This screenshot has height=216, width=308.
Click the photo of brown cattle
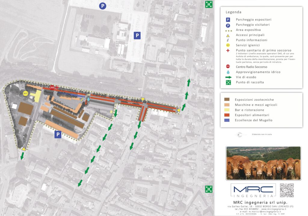click(263, 163)
